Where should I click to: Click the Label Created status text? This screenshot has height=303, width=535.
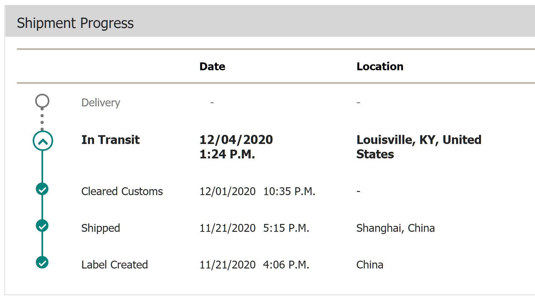coord(114,265)
